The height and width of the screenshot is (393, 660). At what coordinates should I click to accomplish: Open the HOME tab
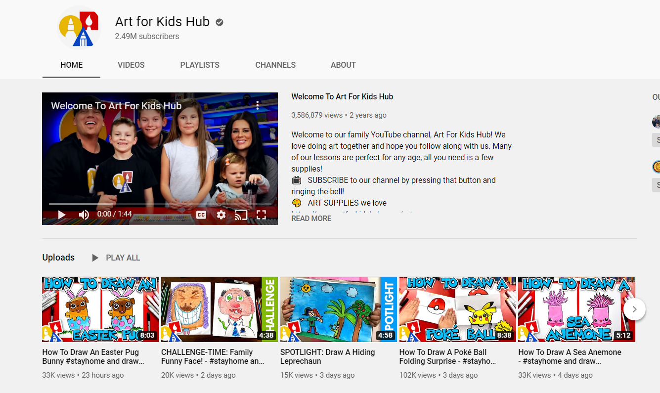pos(72,65)
